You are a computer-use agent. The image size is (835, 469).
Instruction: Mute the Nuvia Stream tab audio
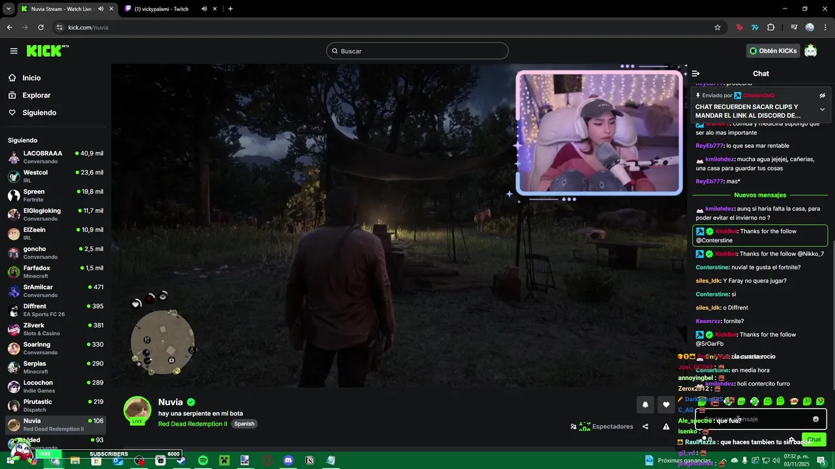click(x=100, y=8)
